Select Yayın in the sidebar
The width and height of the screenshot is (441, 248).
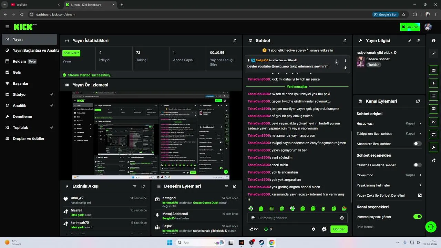30,39
